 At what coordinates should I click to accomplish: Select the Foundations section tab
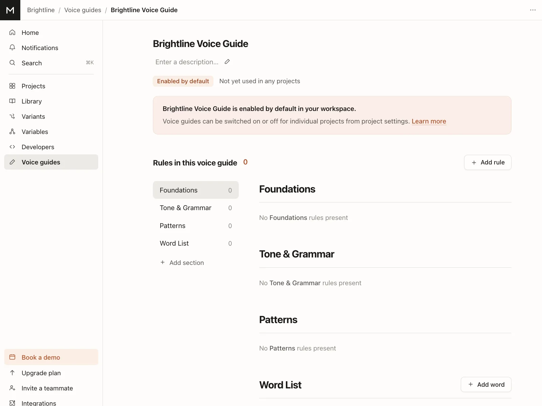(x=196, y=190)
